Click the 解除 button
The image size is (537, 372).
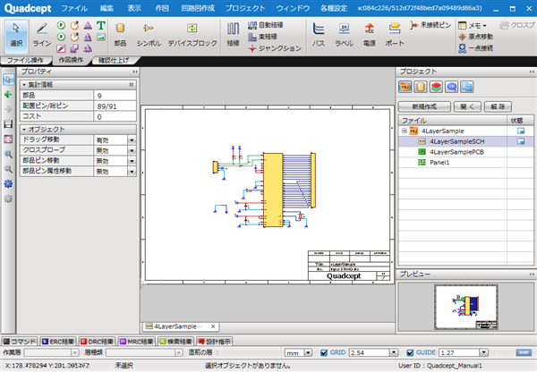click(498, 106)
